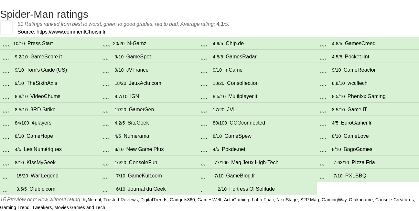Click the stars icon beside GamesCreed

[x=323, y=44]
